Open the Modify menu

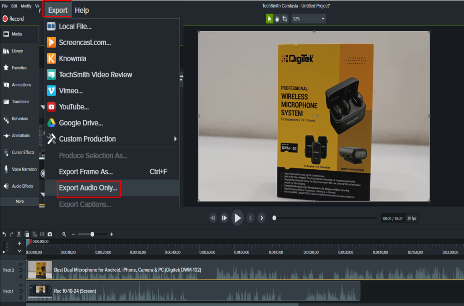coord(26,6)
